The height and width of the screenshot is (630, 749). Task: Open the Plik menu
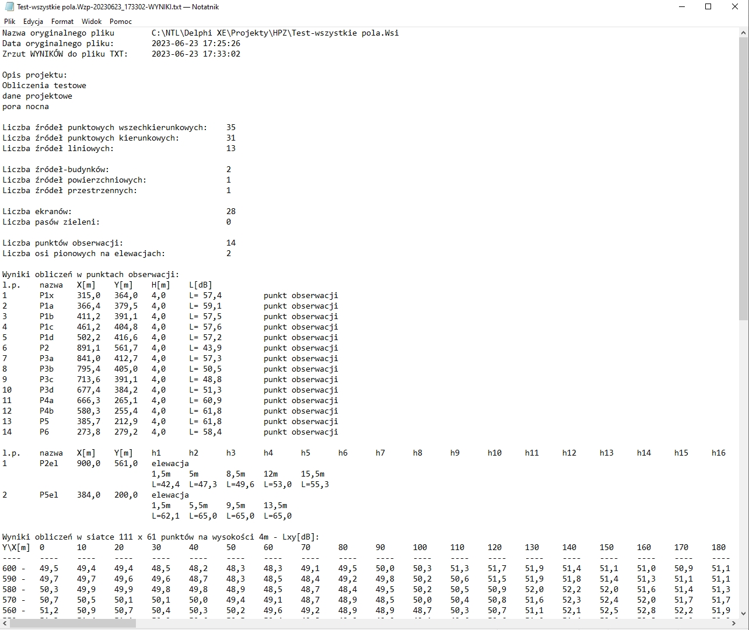(x=10, y=22)
